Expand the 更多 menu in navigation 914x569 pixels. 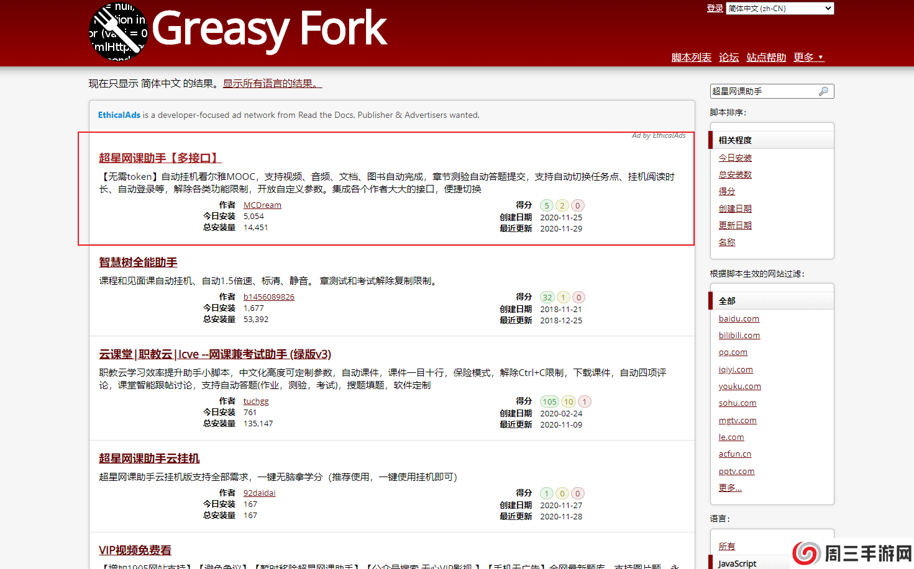808,57
